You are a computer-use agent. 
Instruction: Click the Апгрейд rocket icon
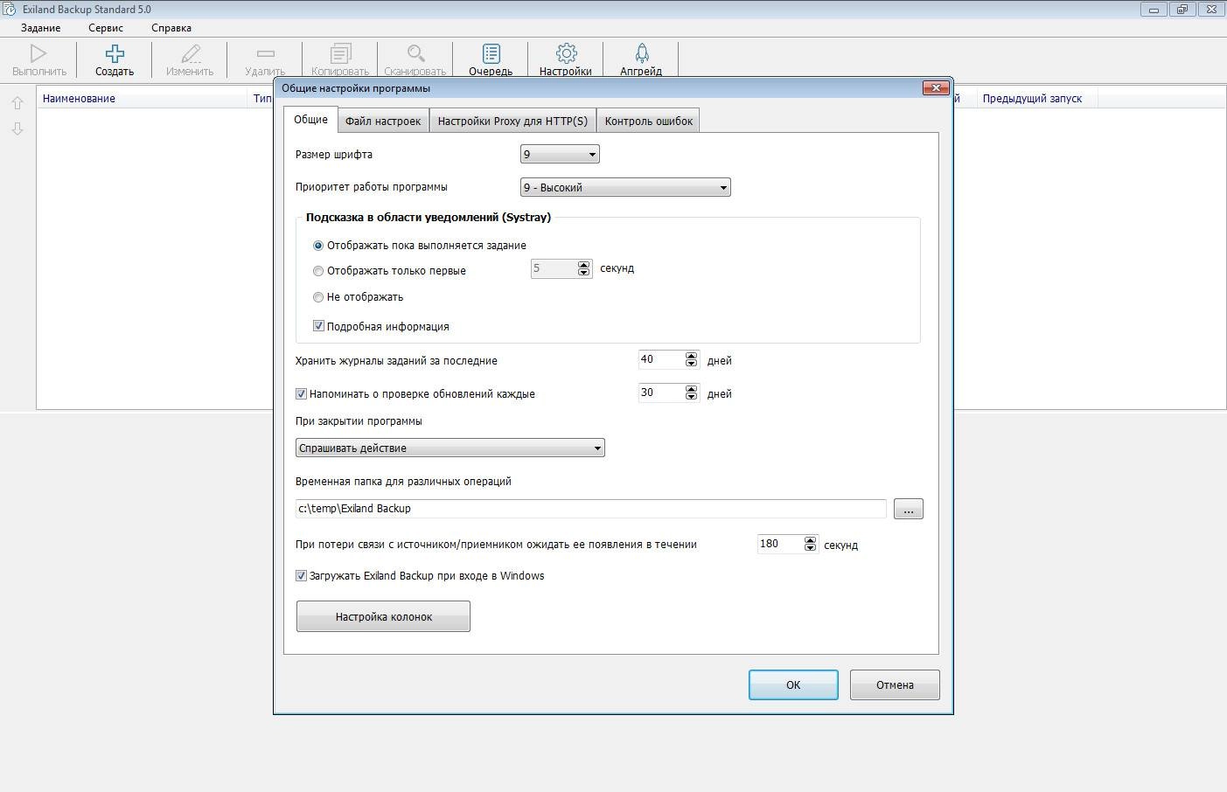[641, 53]
